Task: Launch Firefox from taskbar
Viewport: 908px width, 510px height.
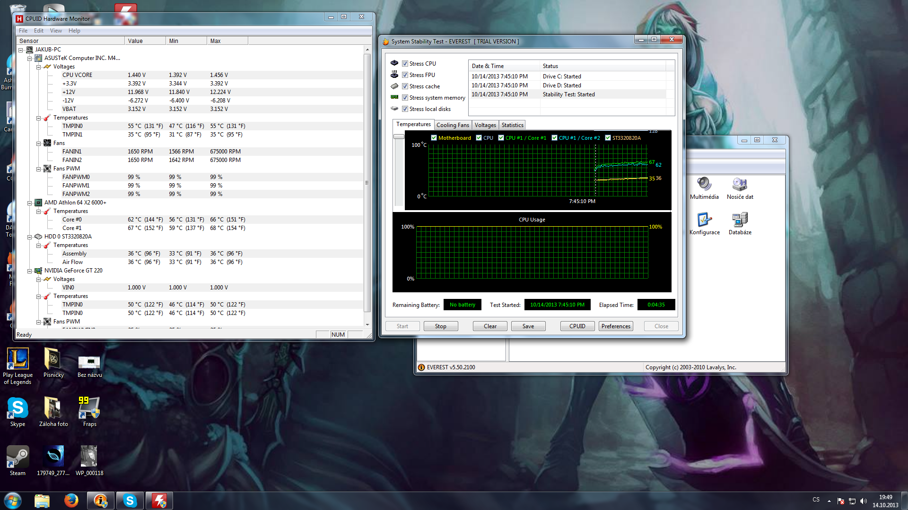Action: pos(71,501)
